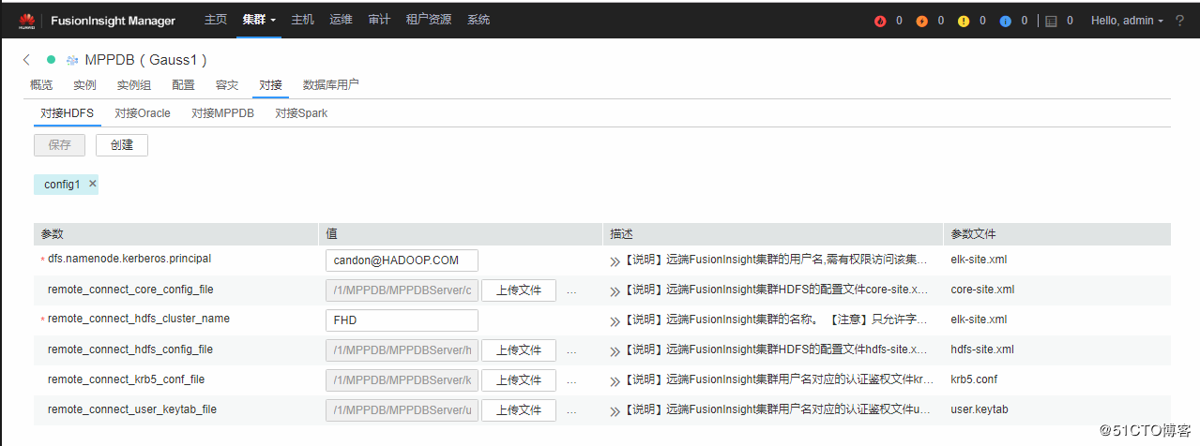Click the green running status dot
1200x446 pixels.
pos(52,60)
